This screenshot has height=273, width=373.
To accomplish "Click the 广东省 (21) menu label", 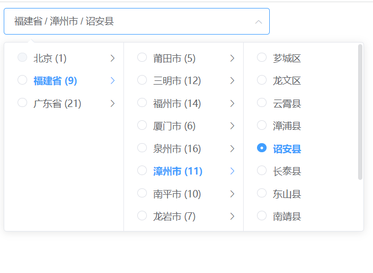I will [57, 103].
